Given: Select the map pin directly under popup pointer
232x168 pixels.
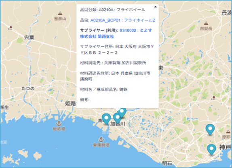Looking at the screenshot, I should click(x=122, y=112).
